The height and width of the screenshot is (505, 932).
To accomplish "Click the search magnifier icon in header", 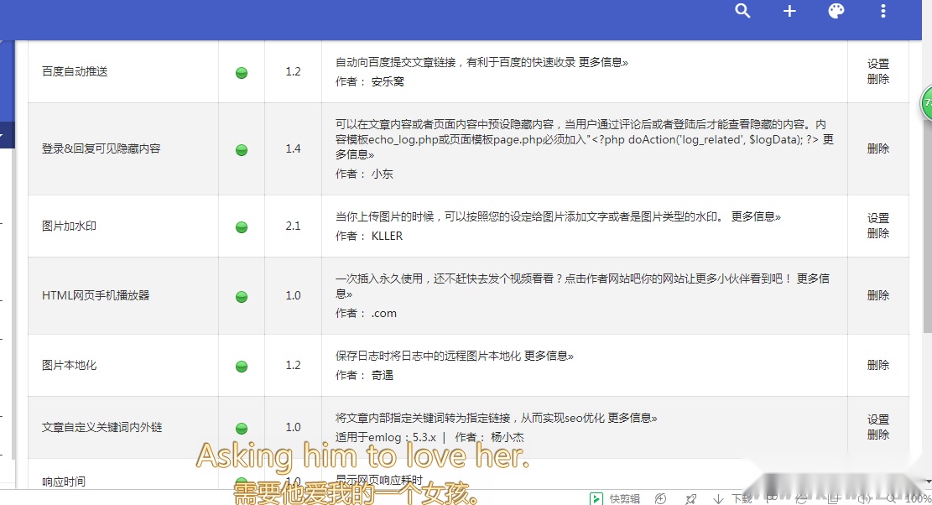I will [x=742, y=11].
